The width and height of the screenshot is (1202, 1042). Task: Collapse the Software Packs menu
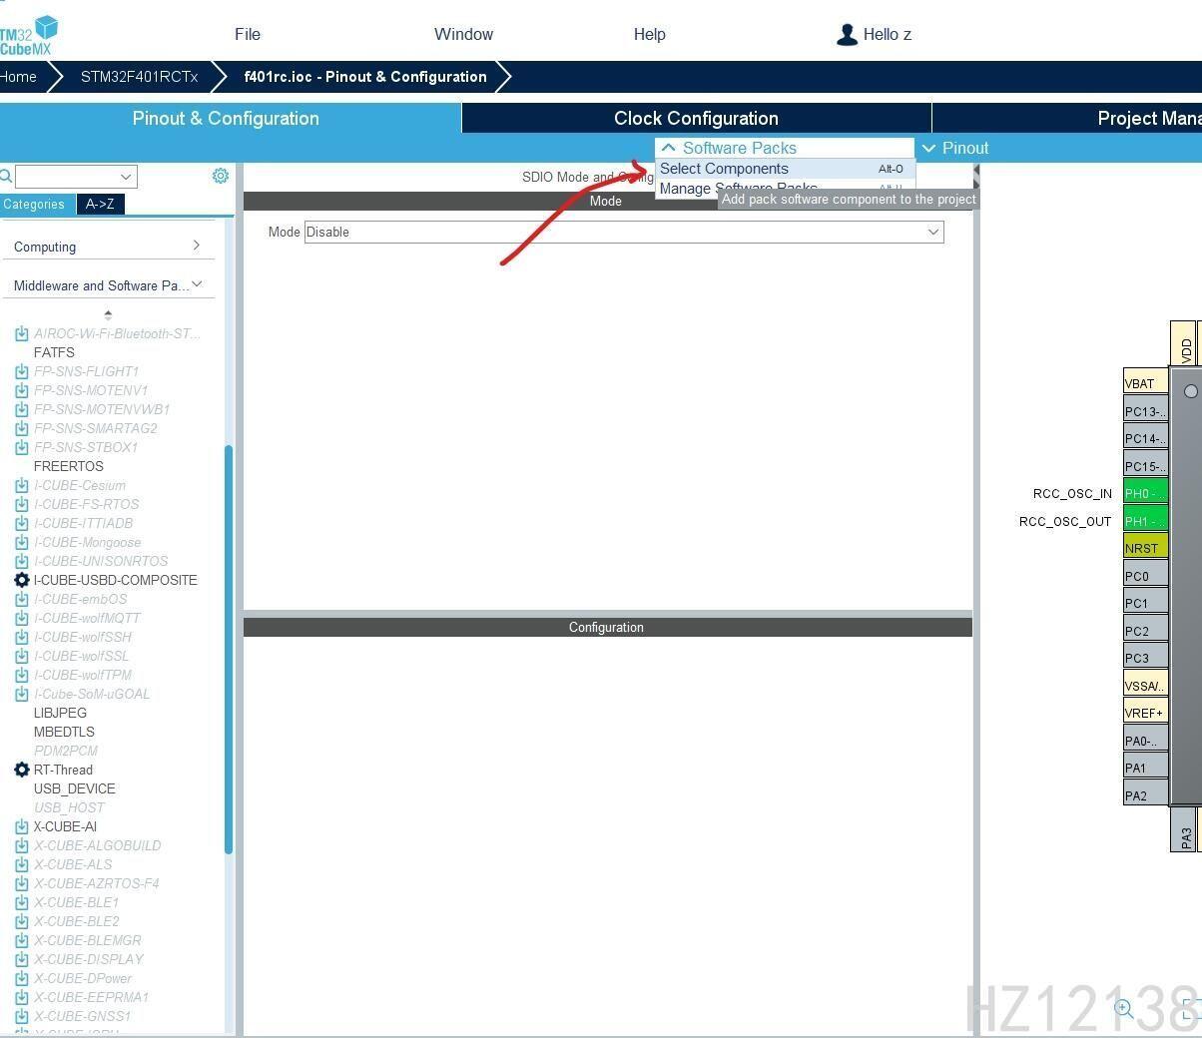pyautogui.click(x=784, y=148)
